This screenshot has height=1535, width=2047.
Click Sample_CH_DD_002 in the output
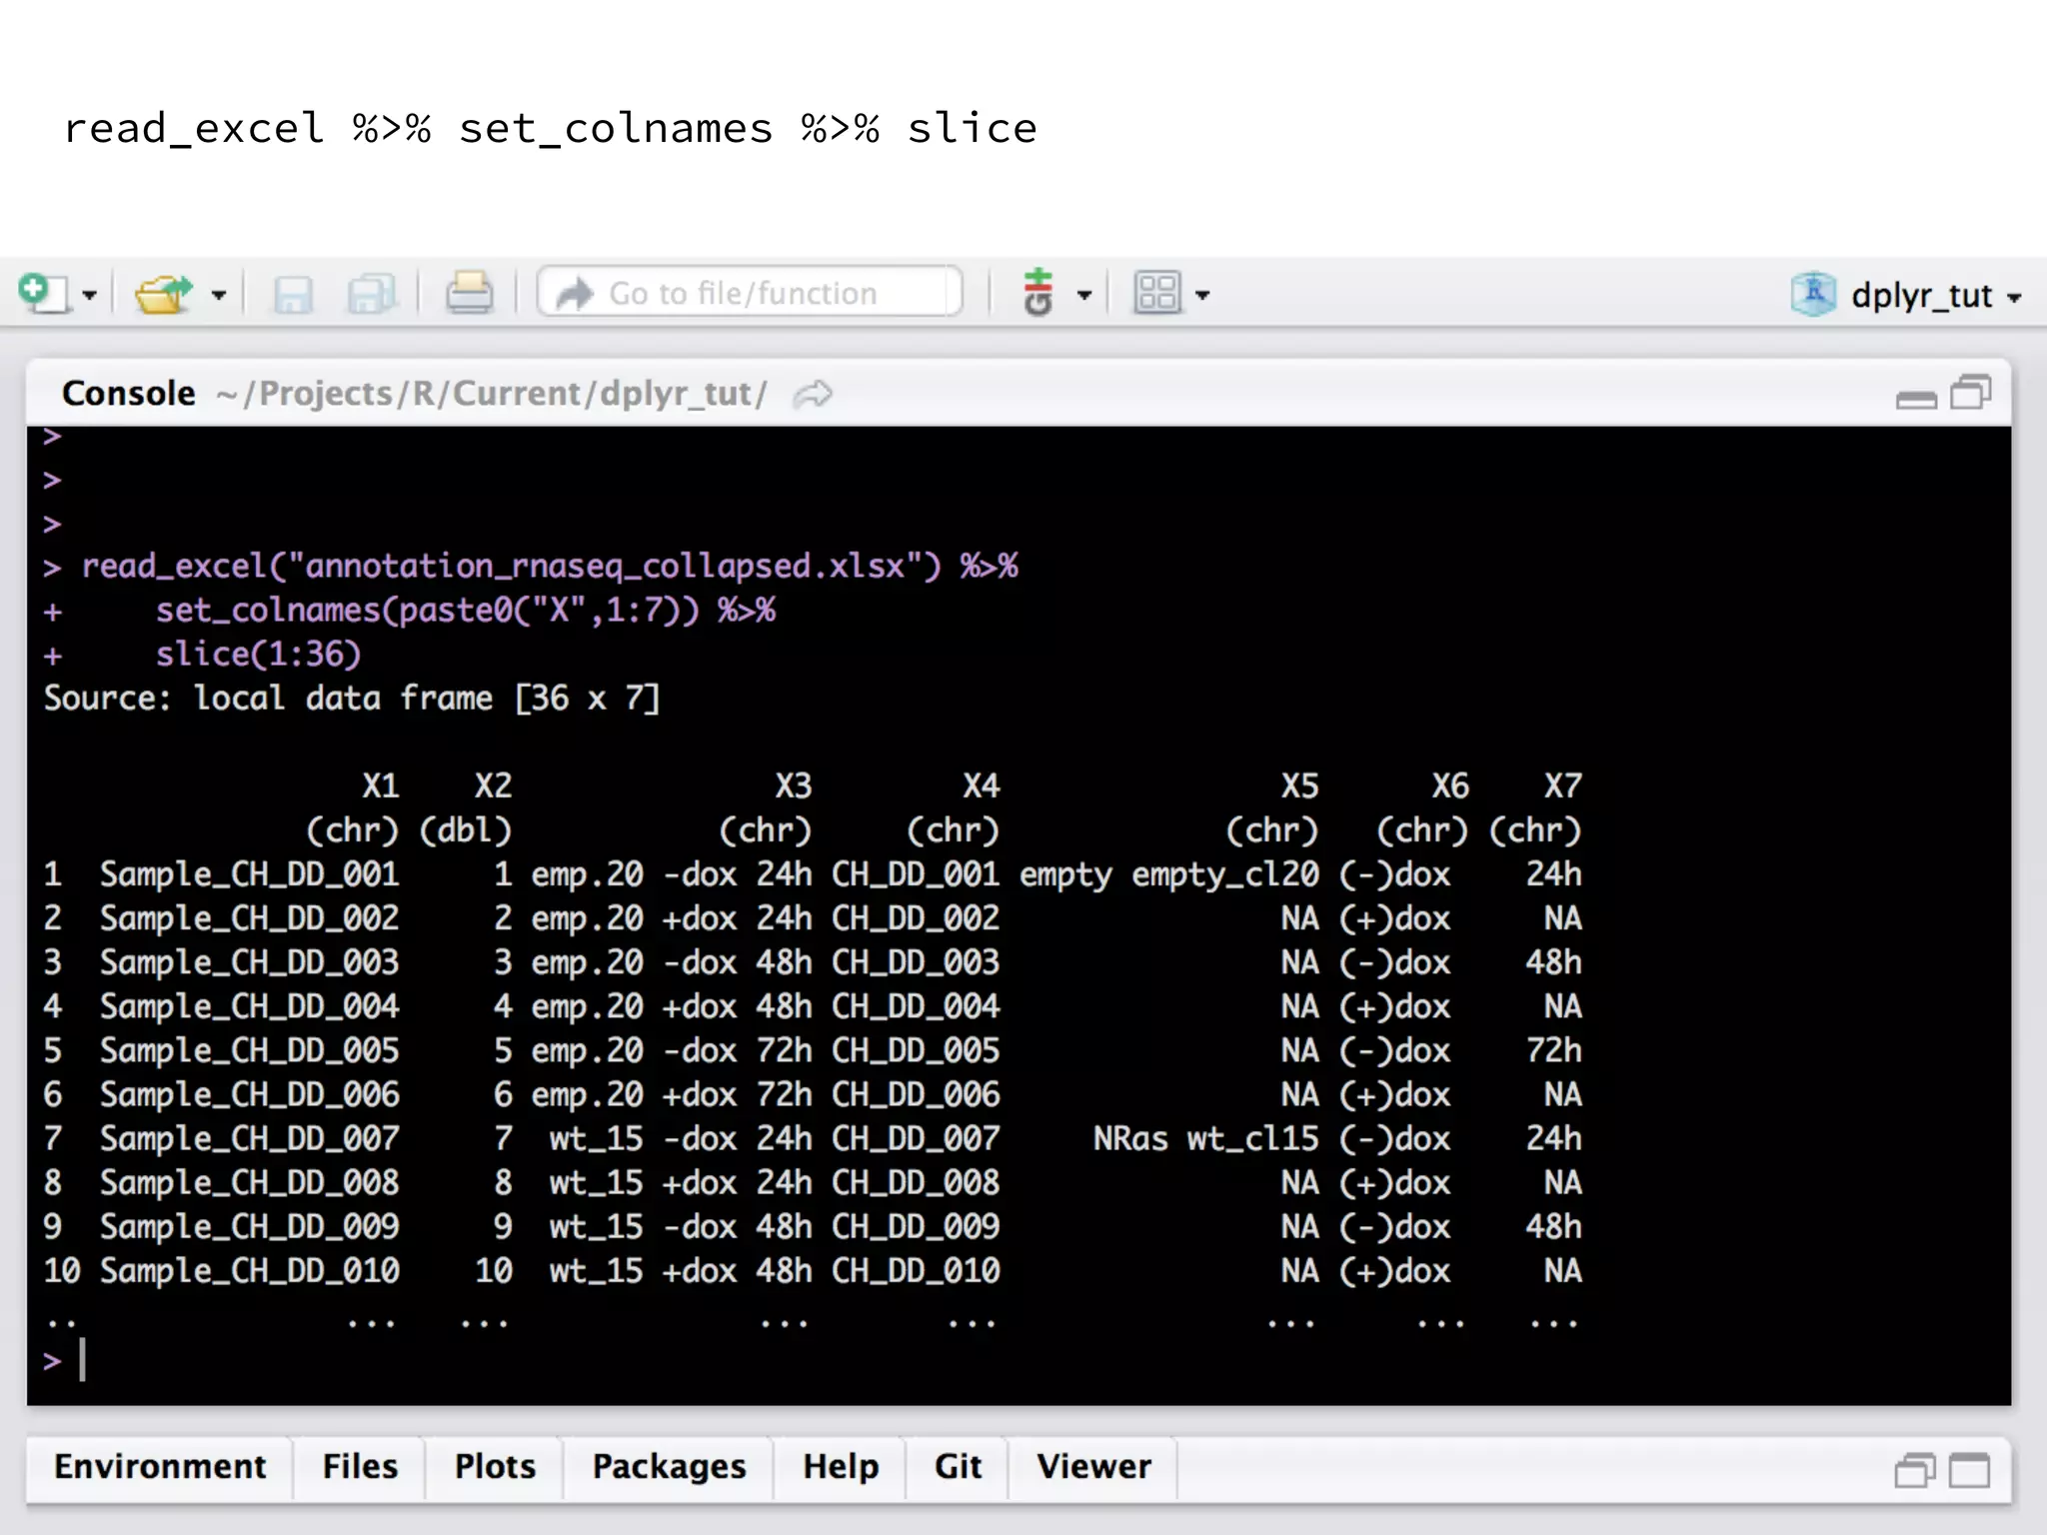pyautogui.click(x=249, y=918)
